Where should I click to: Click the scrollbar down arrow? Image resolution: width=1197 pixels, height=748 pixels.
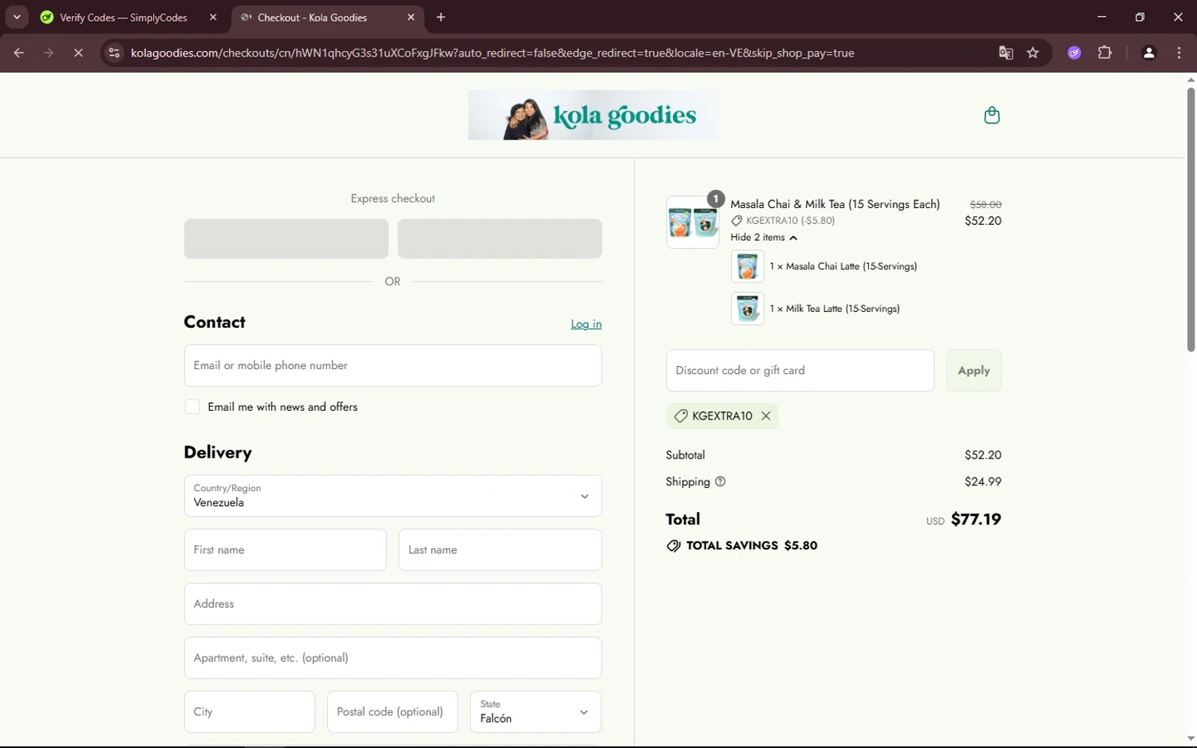(1191, 738)
